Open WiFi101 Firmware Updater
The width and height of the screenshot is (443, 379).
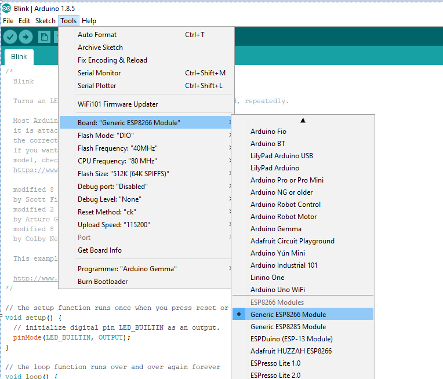click(146, 104)
